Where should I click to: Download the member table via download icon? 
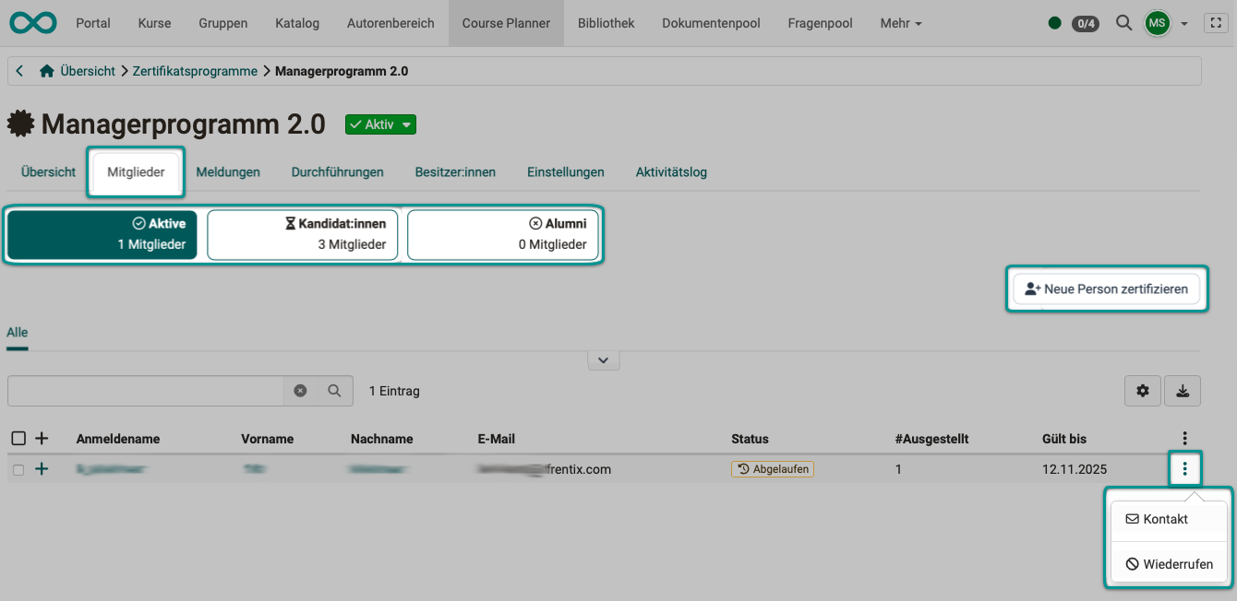(1183, 390)
